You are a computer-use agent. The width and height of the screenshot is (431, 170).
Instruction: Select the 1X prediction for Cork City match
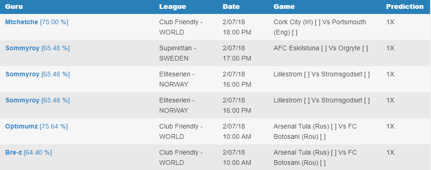(x=390, y=22)
